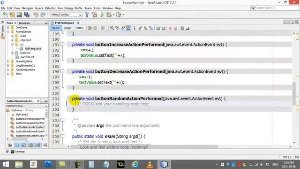The width and height of the screenshot is (300, 169).
Task: Click the Search field at top right
Action: tap(274, 8)
